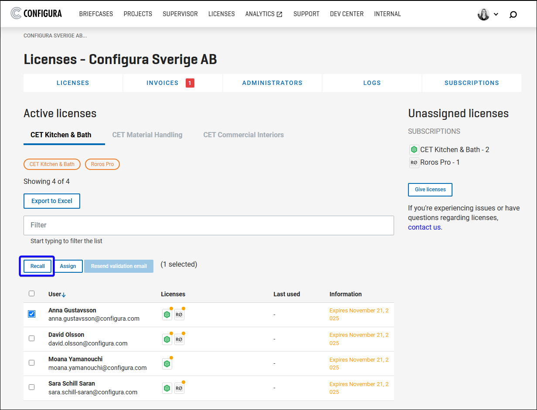Viewport: 537px width, 410px height.
Task: Open the Internal menu
Action: [x=387, y=14]
